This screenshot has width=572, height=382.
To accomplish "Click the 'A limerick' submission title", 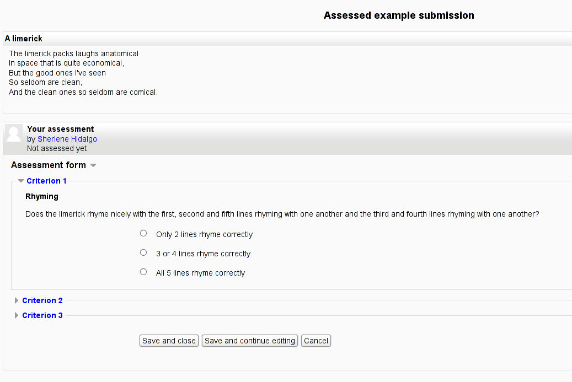I will pos(23,39).
